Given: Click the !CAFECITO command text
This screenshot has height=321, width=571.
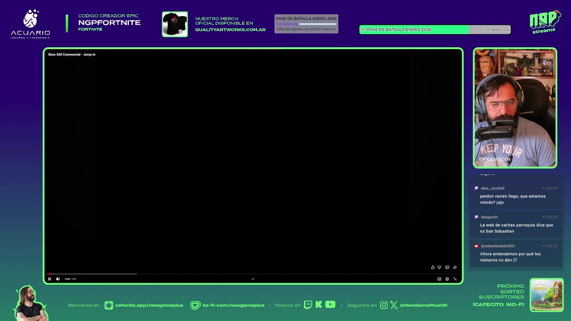Looking at the screenshot, I should click(x=488, y=305).
